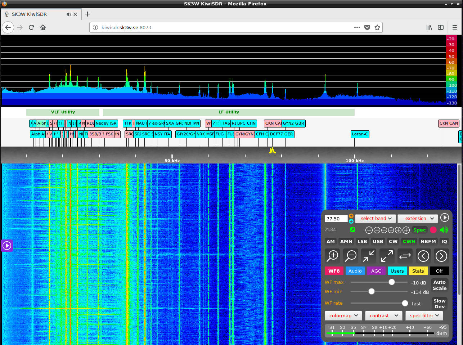Click the frequency input field showing 77.50
This screenshot has height=345, width=463.
pyautogui.click(x=336, y=219)
